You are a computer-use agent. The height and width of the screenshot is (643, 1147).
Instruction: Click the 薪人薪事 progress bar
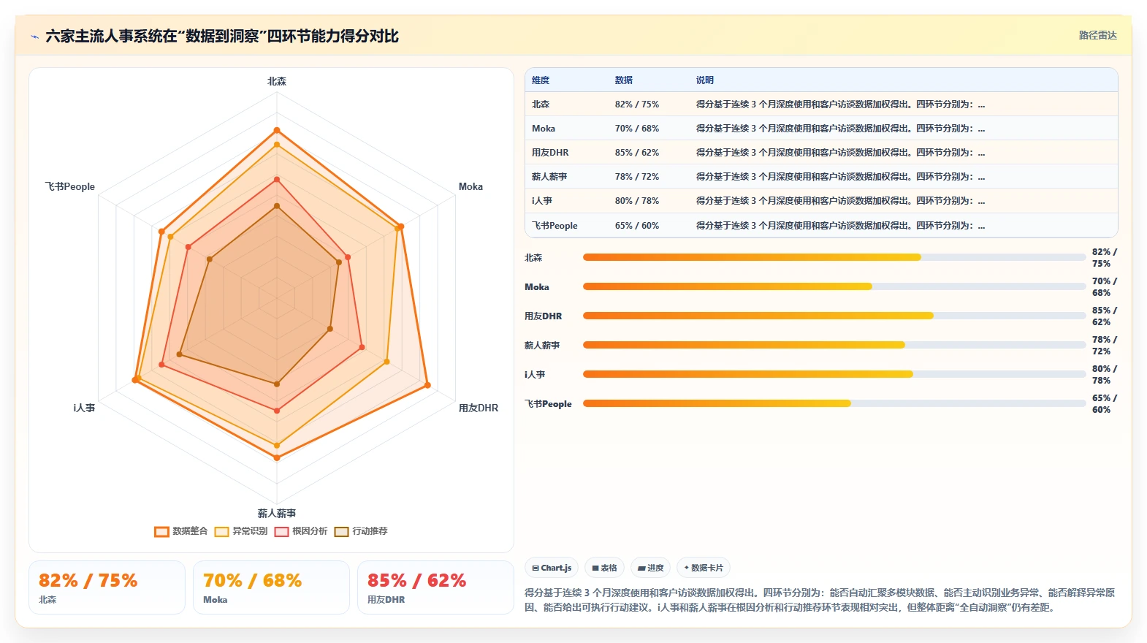[834, 345]
